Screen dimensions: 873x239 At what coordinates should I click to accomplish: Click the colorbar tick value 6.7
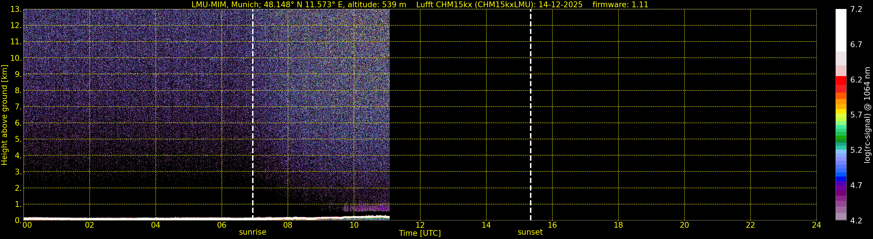pyautogui.click(x=856, y=45)
